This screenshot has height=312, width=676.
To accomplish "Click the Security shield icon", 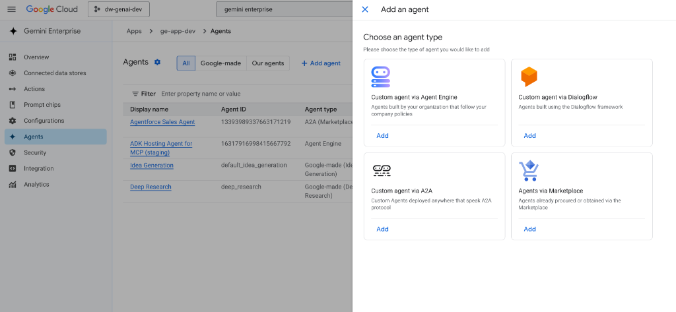I will click(x=13, y=152).
